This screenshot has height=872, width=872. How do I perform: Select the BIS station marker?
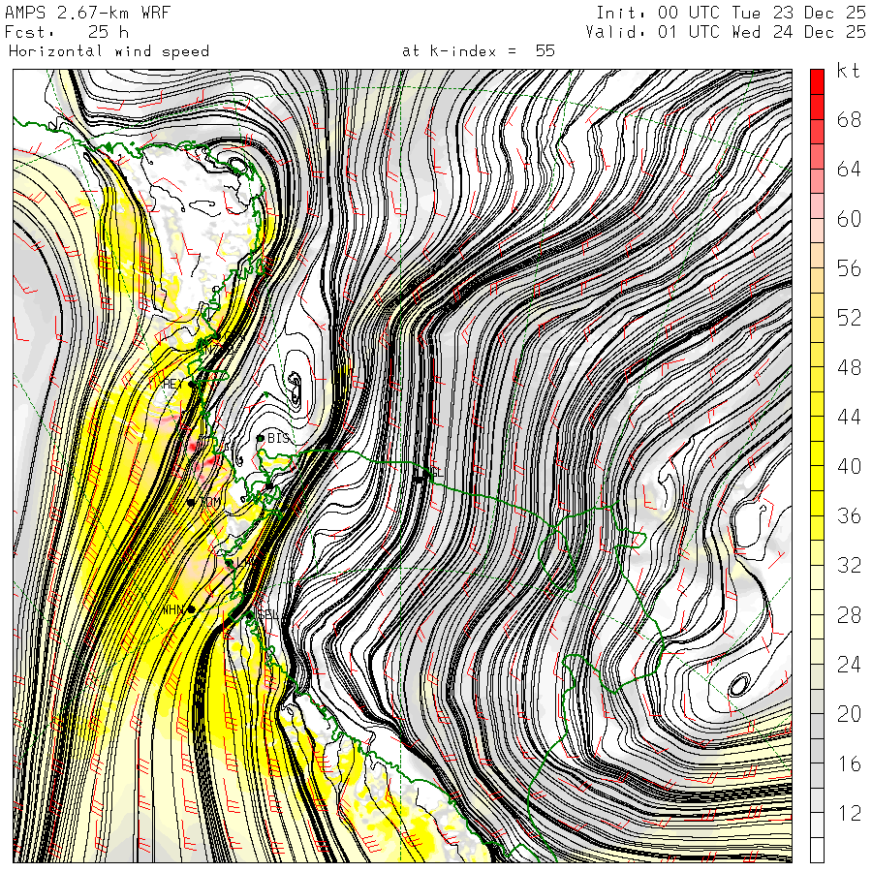pyautogui.click(x=261, y=439)
